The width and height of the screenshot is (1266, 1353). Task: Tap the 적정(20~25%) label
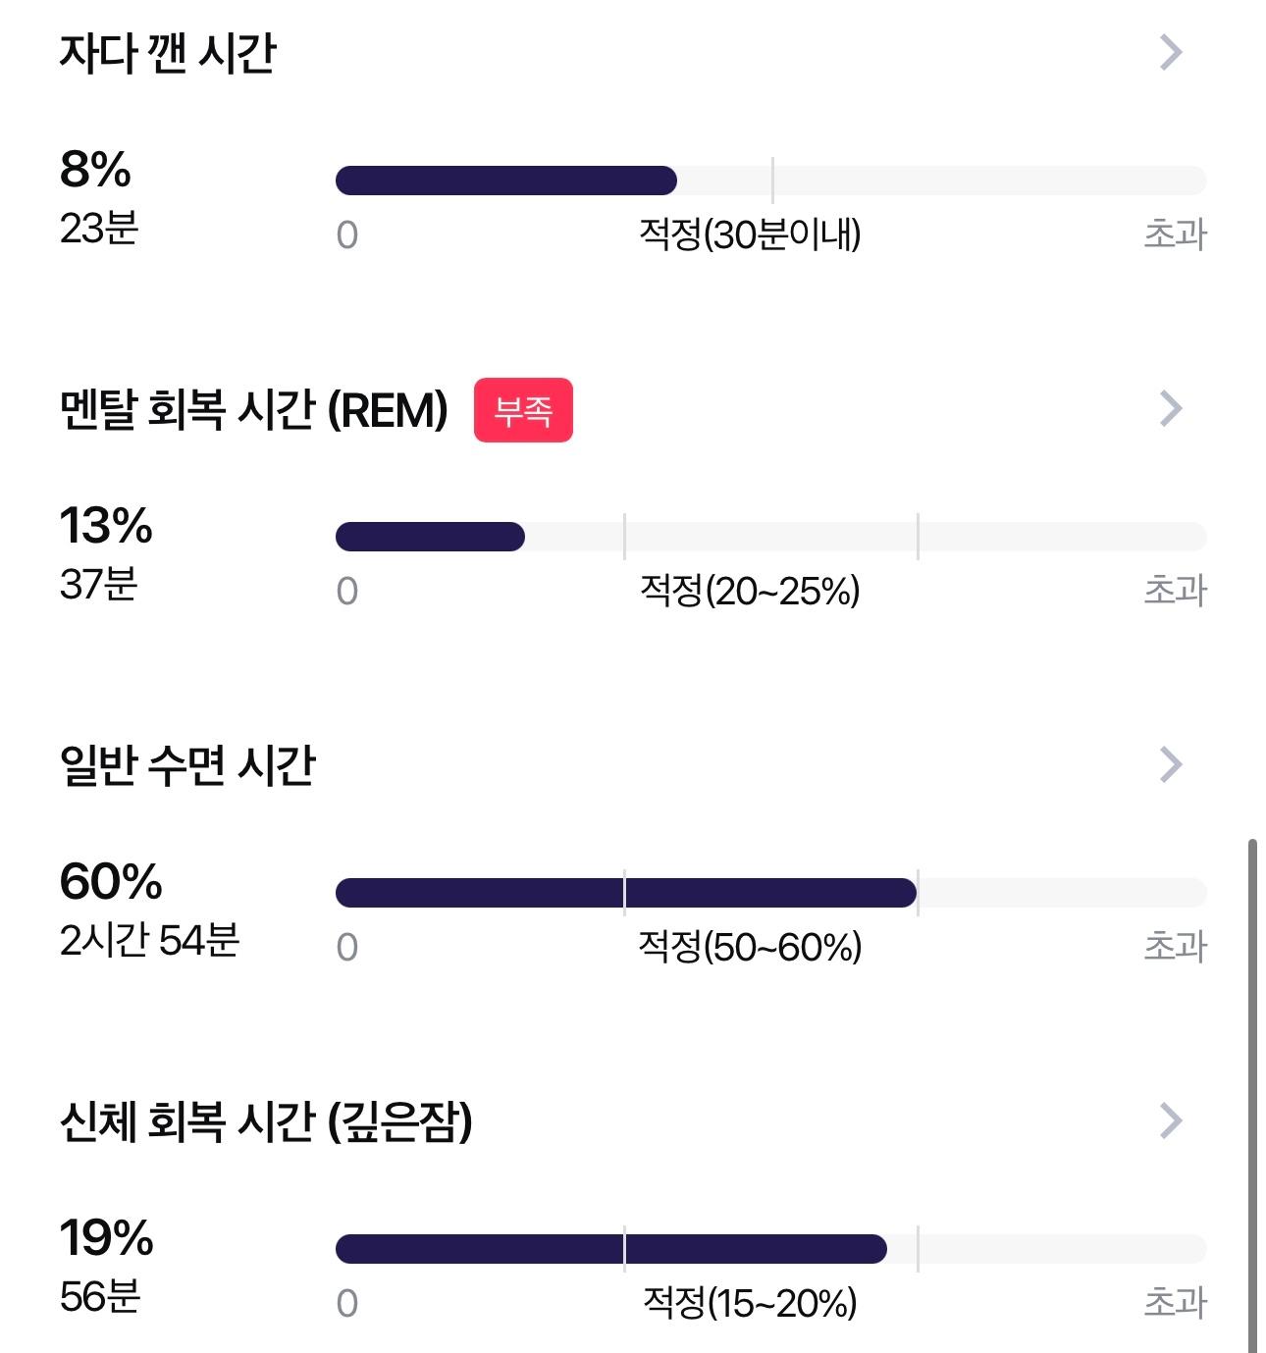pyautogui.click(x=750, y=591)
